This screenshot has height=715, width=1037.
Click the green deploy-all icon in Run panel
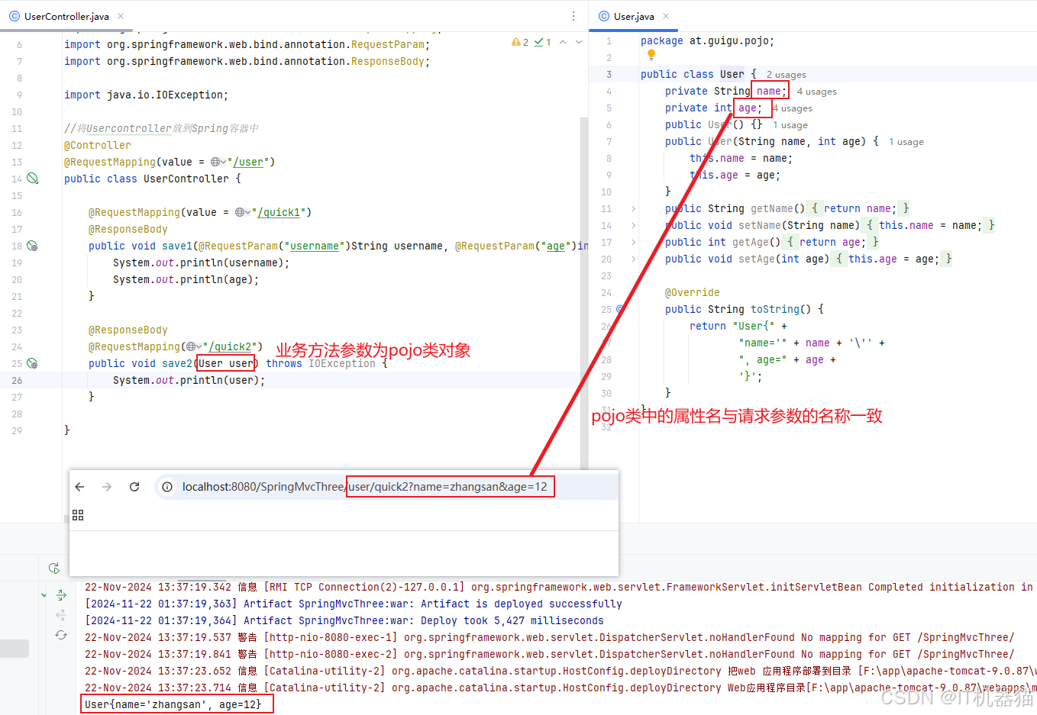(61, 594)
